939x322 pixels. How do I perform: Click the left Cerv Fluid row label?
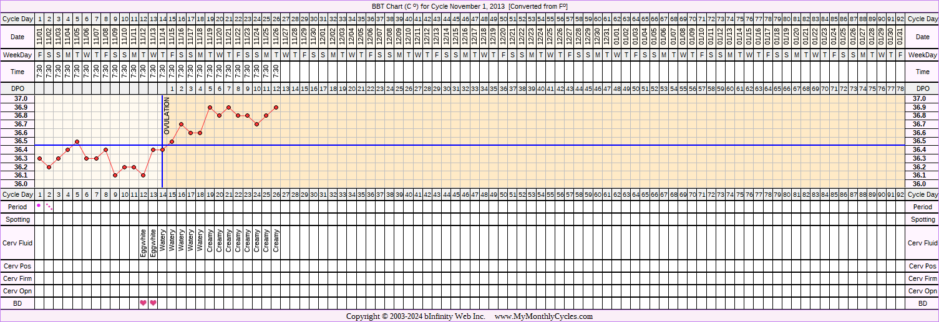coord(18,244)
